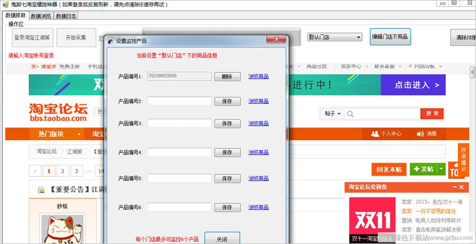Open 个人中心 in the orange bar
The width and height of the screenshot is (476, 244).
386,134
